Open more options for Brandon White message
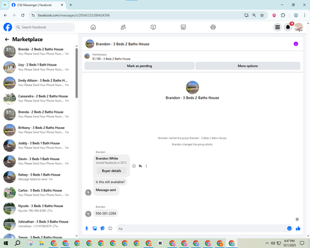 point(146,166)
